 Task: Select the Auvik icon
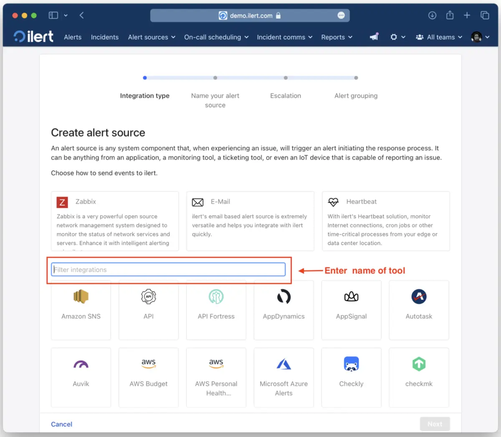pyautogui.click(x=81, y=365)
